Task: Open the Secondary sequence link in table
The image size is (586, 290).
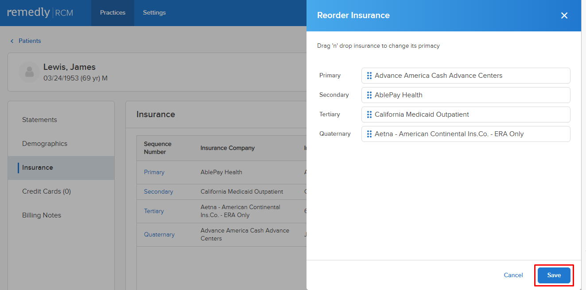Action: click(158, 192)
